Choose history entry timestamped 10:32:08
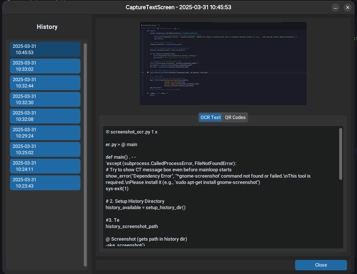This screenshot has width=357, height=274. [x=45, y=116]
